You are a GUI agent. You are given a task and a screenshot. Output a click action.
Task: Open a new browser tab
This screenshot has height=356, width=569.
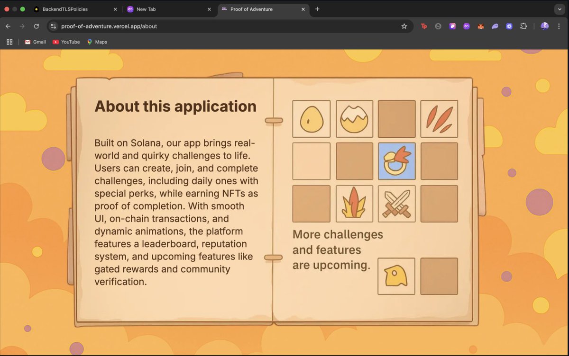(317, 9)
